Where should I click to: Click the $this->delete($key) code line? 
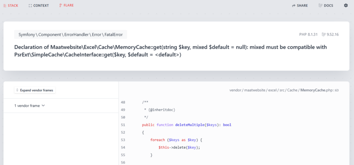tap(179, 147)
